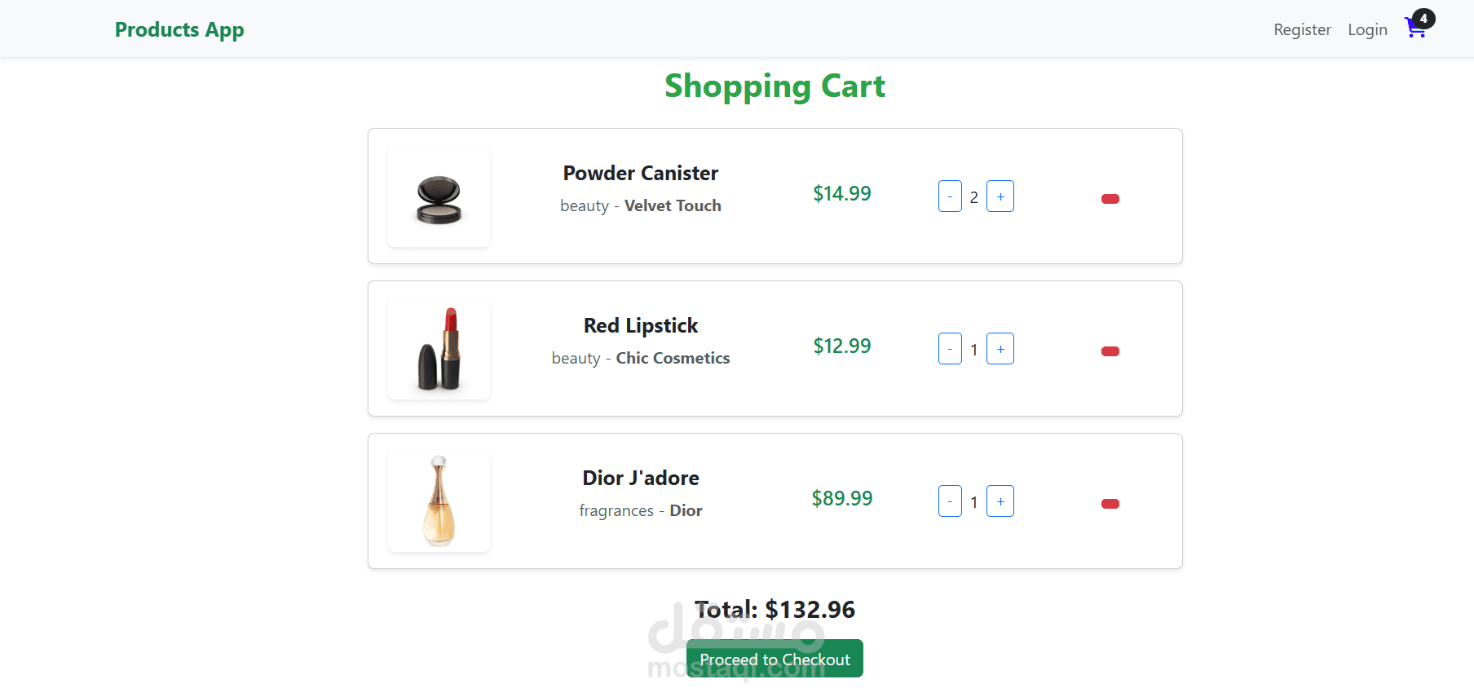Increase Dior J'adore quantity with plus
This screenshot has height=697, width=1474.
click(x=1000, y=501)
